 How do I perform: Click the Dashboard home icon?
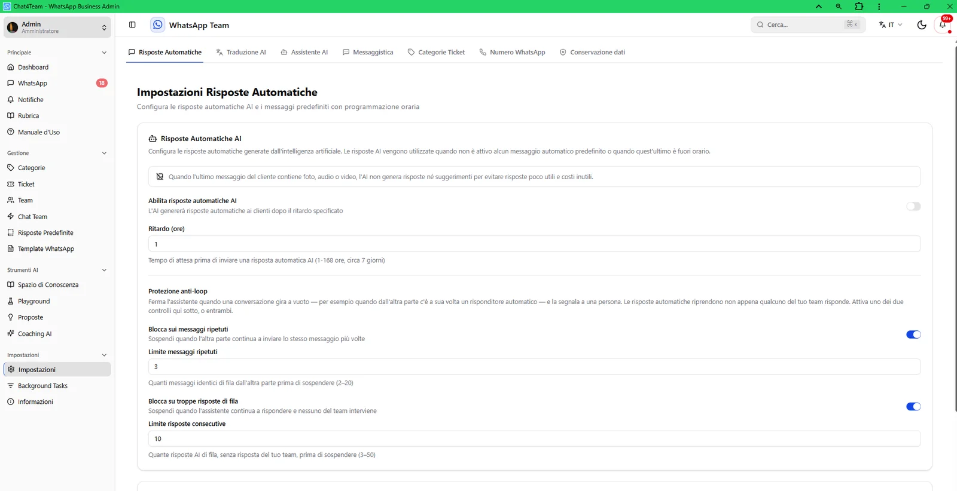pos(11,67)
